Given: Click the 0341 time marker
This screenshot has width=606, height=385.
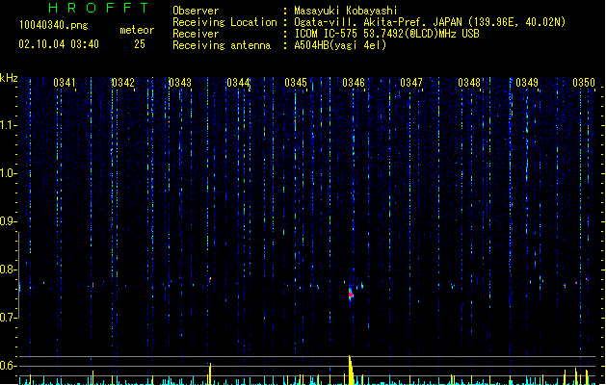Looking at the screenshot, I should click(x=65, y=83).
